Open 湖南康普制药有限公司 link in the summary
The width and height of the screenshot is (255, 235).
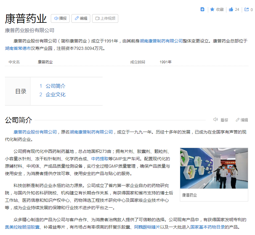tap(161, 41)
